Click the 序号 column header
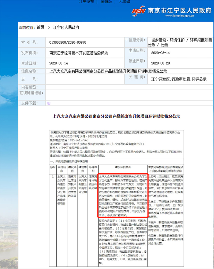 [53, 167]
